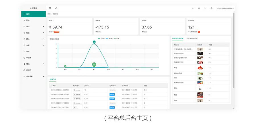Click the icon between the trash and fullscreen icons
256x125 pixels.
199,8
